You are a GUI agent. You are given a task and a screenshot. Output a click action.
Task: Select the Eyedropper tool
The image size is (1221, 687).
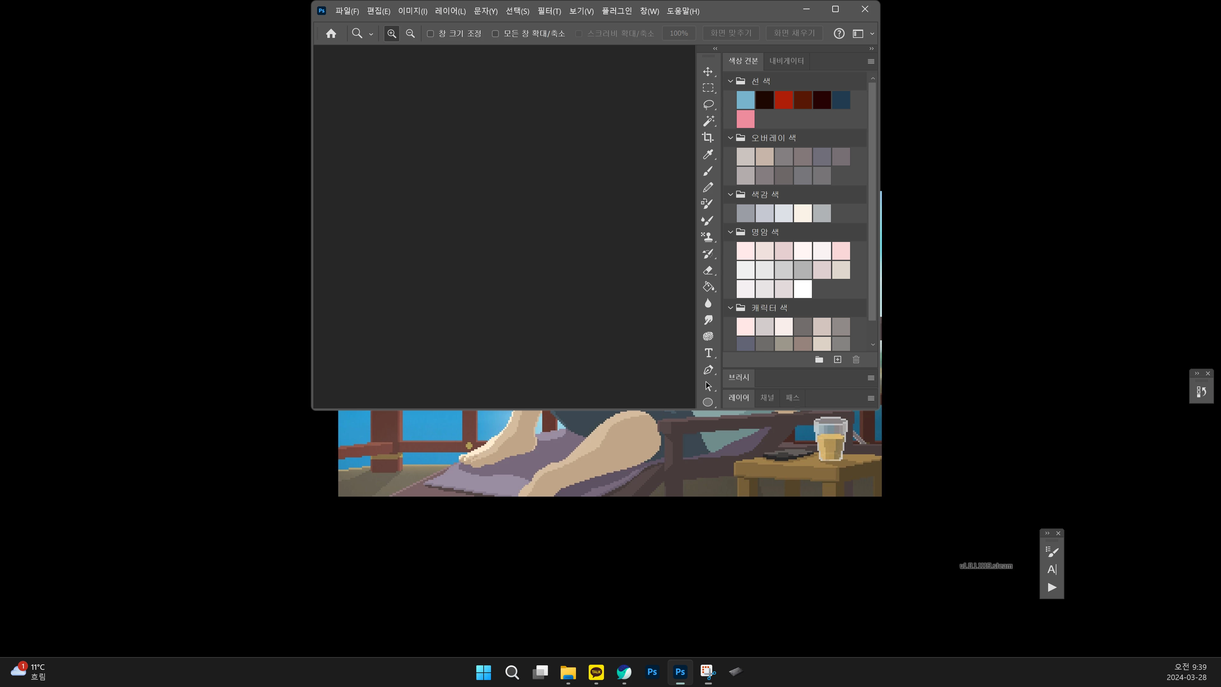(x=708, y=154)
